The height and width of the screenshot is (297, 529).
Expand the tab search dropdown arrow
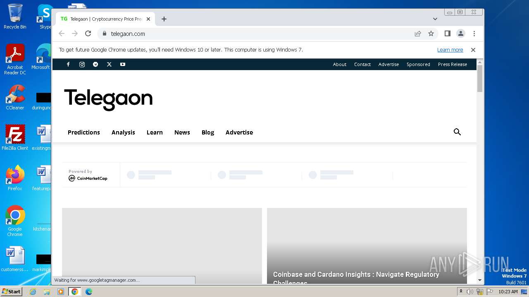[x=435, y=19]
